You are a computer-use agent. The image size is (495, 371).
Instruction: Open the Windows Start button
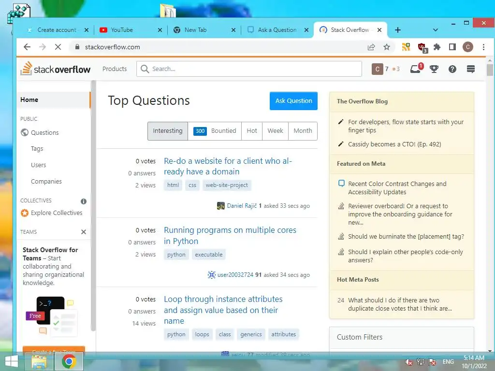(12, 361)
